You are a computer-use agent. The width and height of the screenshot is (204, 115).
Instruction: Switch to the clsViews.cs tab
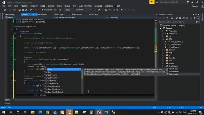pyautogui.click(x=43, y=14)
